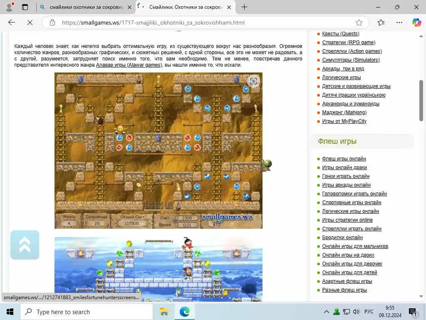Viewport: 426px width, 320px height.
Task: Close the Смайлики. Охотники за сокровищами tab
Action: click(229, 7)
